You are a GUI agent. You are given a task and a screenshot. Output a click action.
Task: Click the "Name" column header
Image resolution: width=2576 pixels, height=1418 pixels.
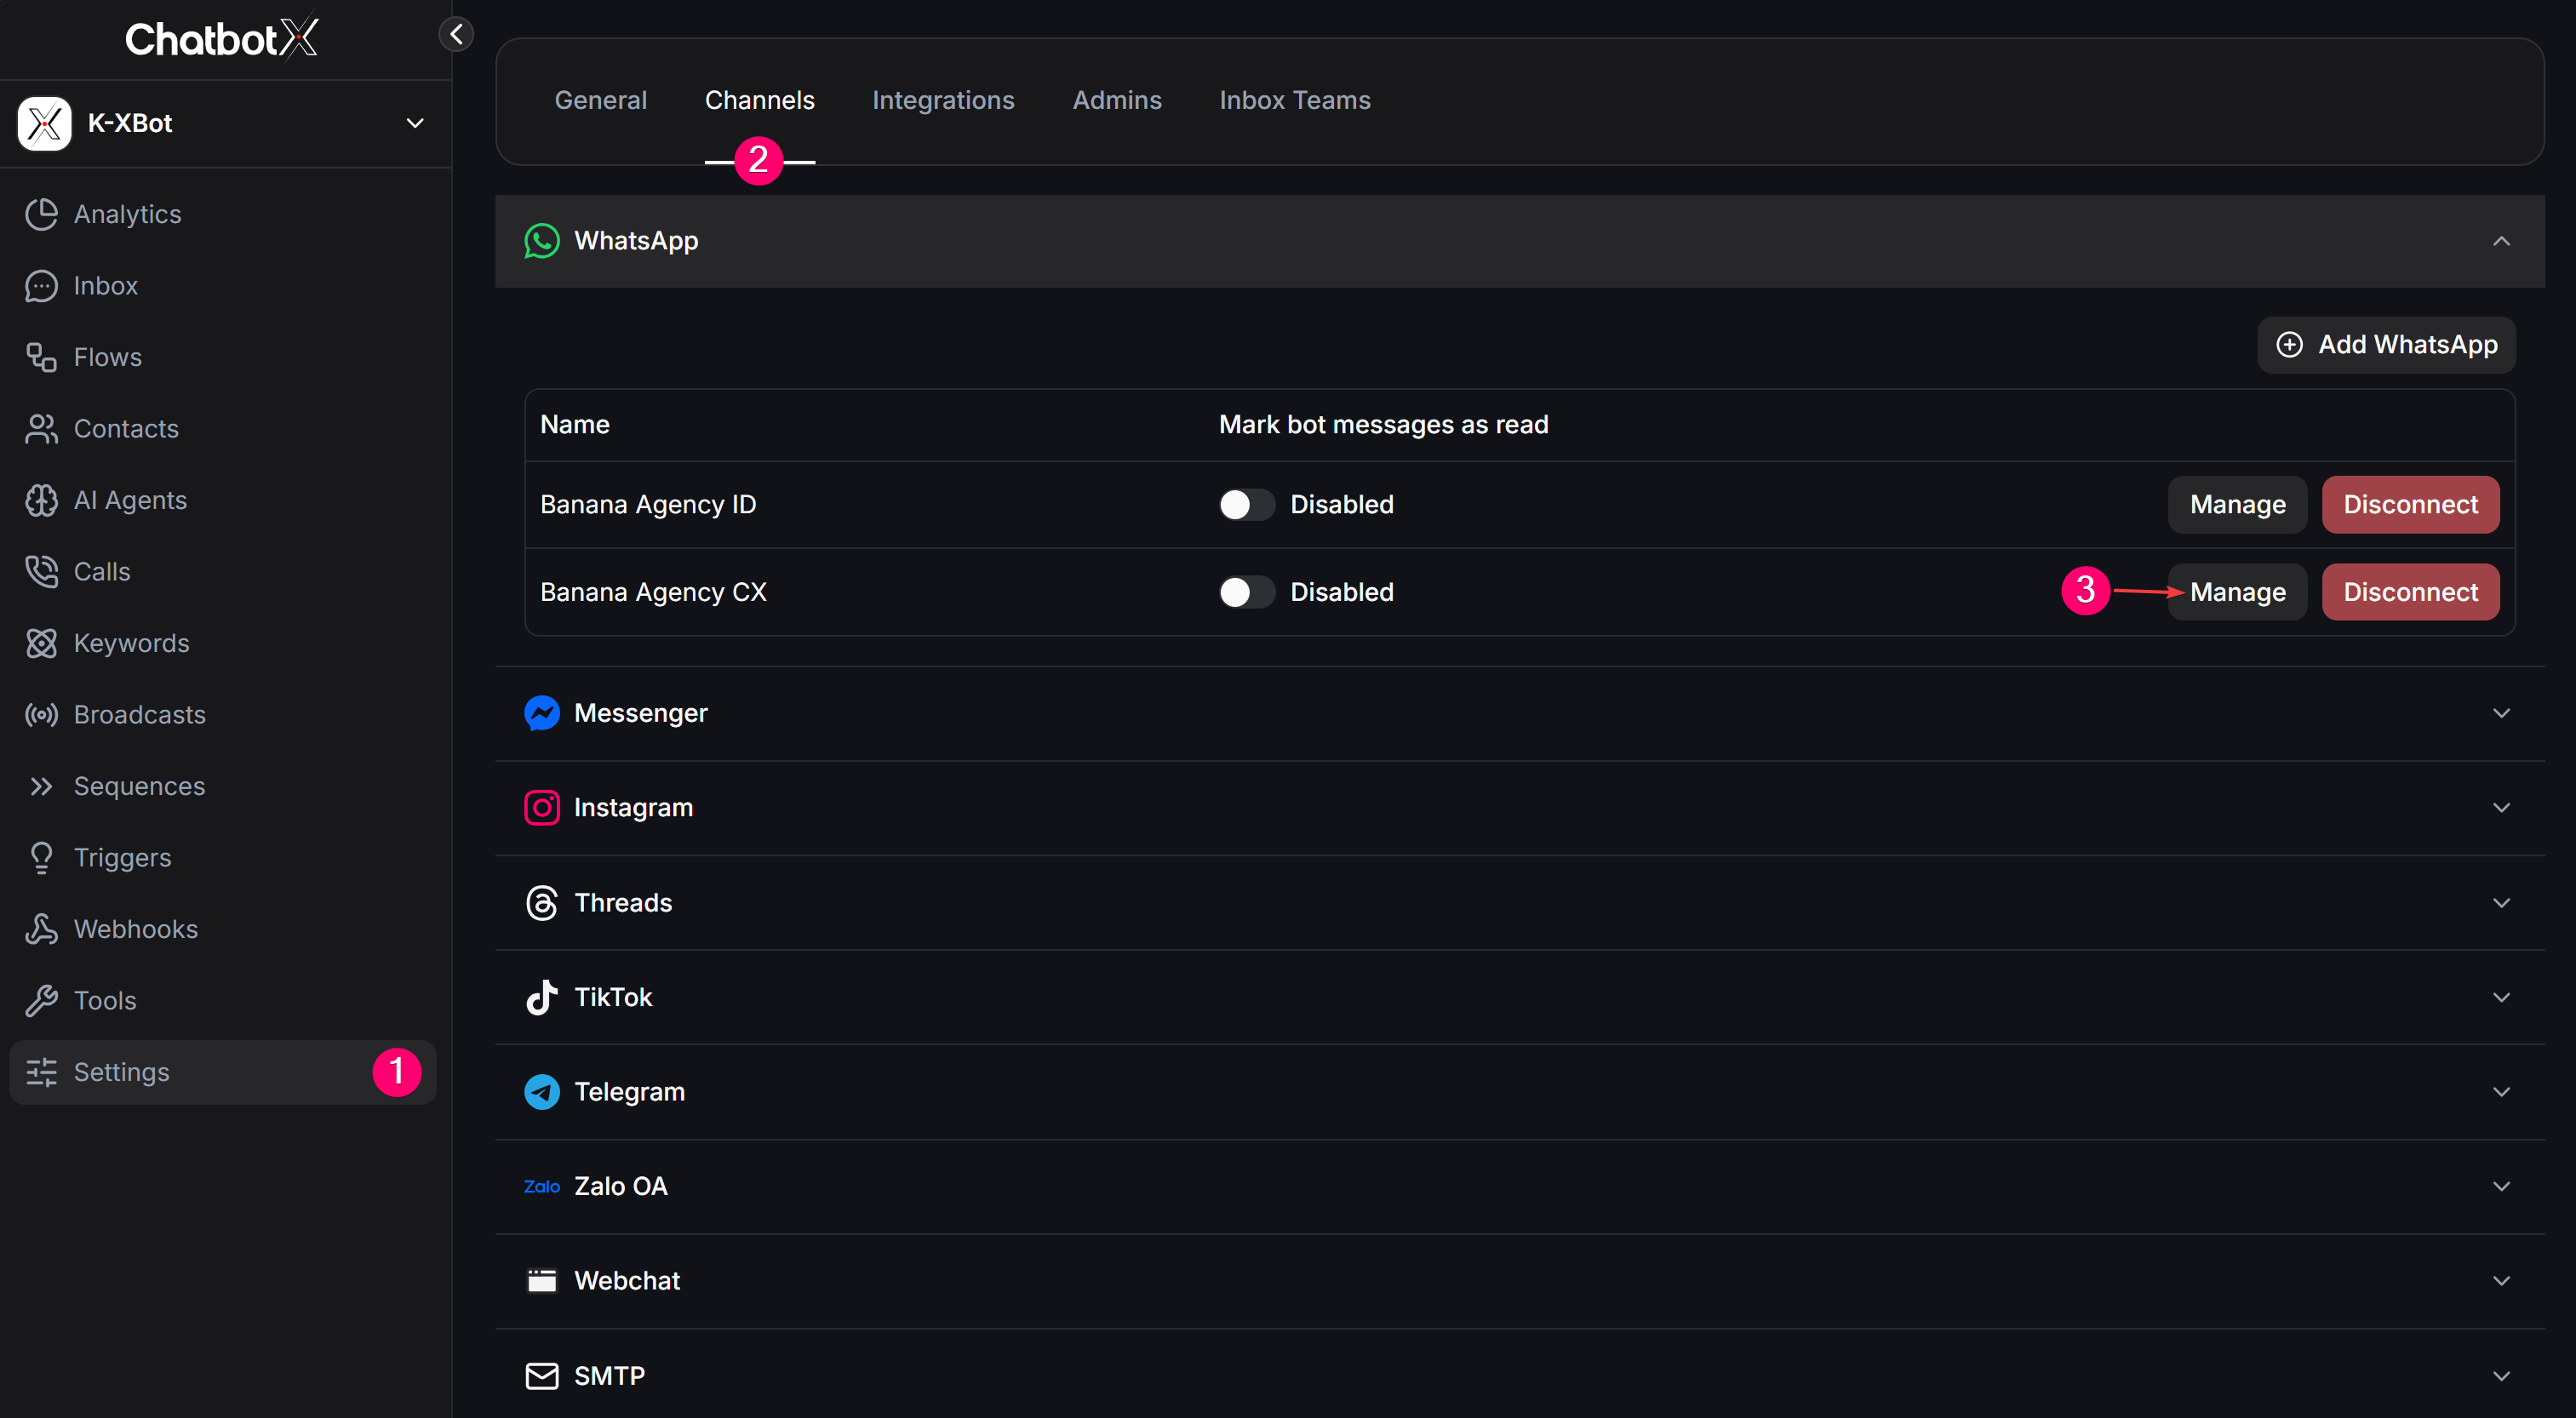(574, 424)
